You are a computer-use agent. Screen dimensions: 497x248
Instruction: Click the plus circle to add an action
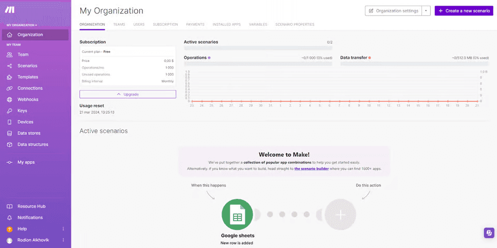coord(340,214)
